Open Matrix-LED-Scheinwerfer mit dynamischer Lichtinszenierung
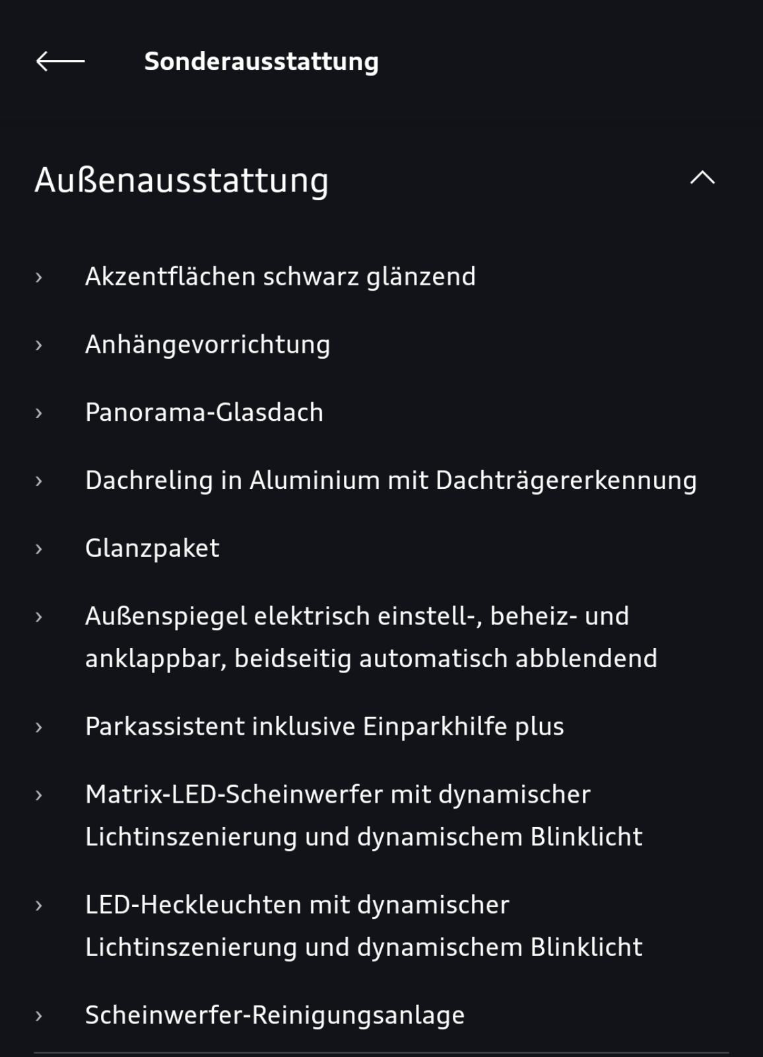Screen dimensions: 763x1057 point(364,816)
